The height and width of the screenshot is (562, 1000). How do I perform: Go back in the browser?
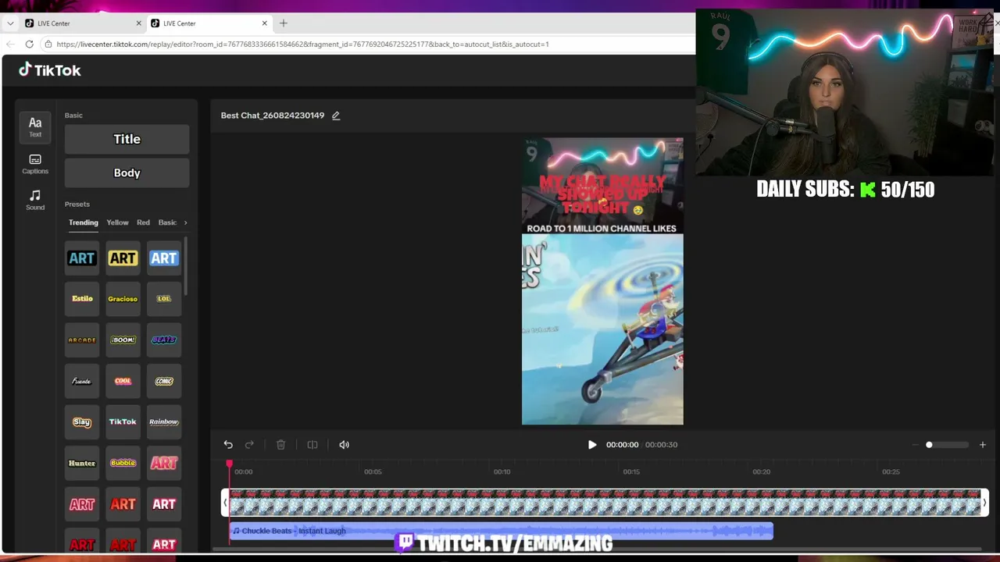[11, 44]
